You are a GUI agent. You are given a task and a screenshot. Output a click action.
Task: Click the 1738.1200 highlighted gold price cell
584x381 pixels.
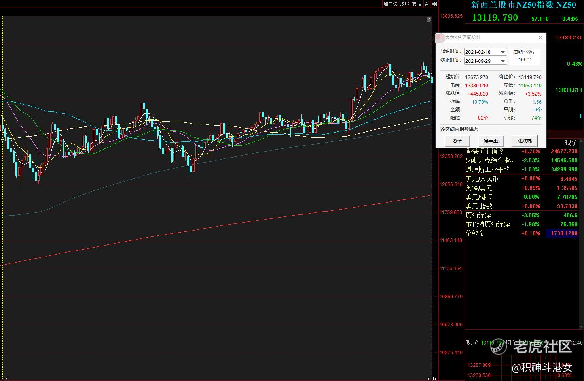pyautogui.click(x=561, y=233)
